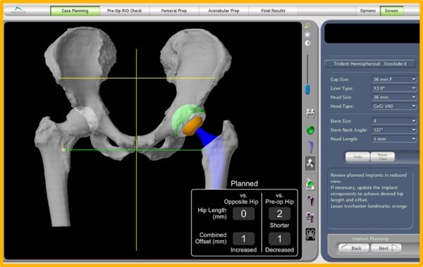Expand the Head Length dropdown
Viewport: 423px width, 267px height.
click(394, 139)
